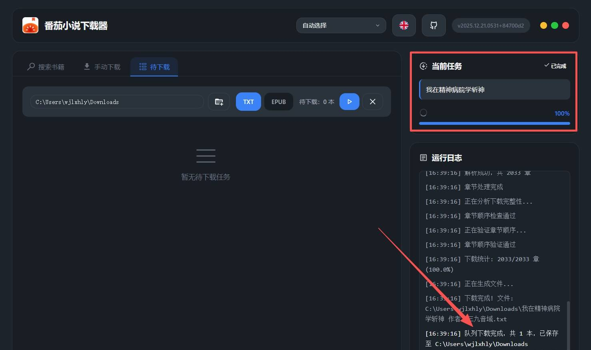The height and width of the screenshot is (350, 591).
Task: Click the log line 章节顺序检查通过
Action: tap(471, 216)
